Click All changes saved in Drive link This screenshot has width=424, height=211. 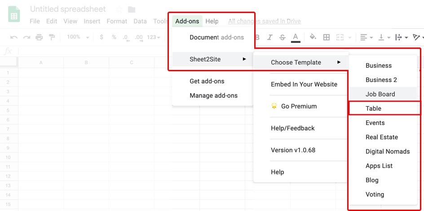pos(265,21)
